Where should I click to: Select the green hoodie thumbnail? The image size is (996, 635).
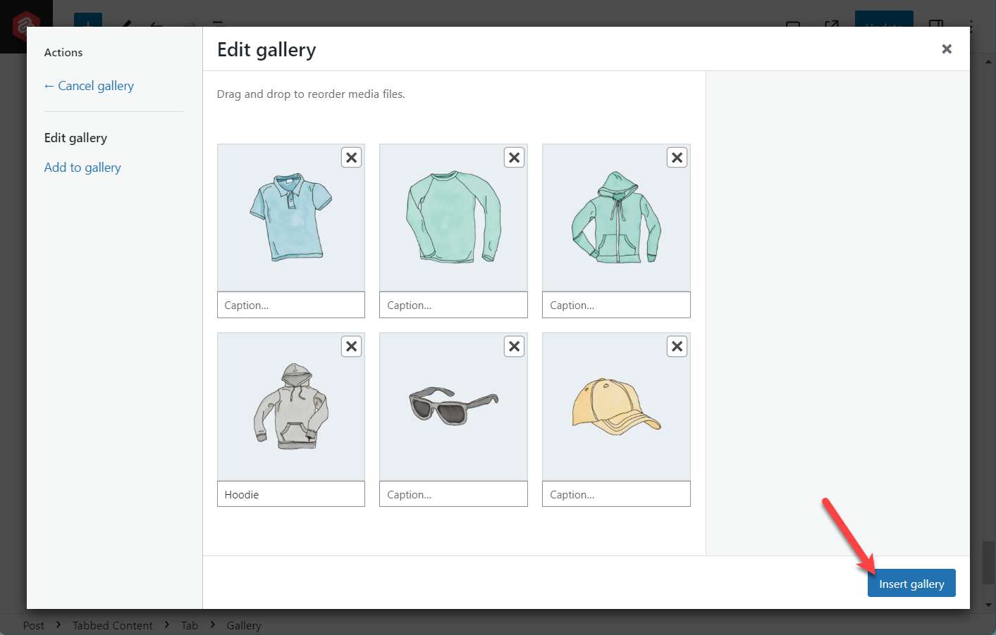(615, 217)
